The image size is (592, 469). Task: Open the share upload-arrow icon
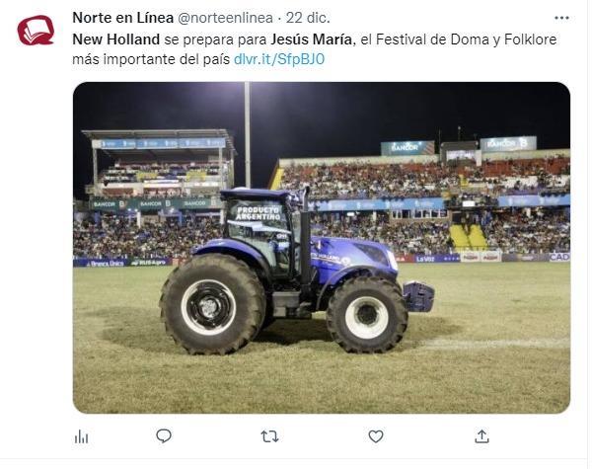click(x=481, y=436)
